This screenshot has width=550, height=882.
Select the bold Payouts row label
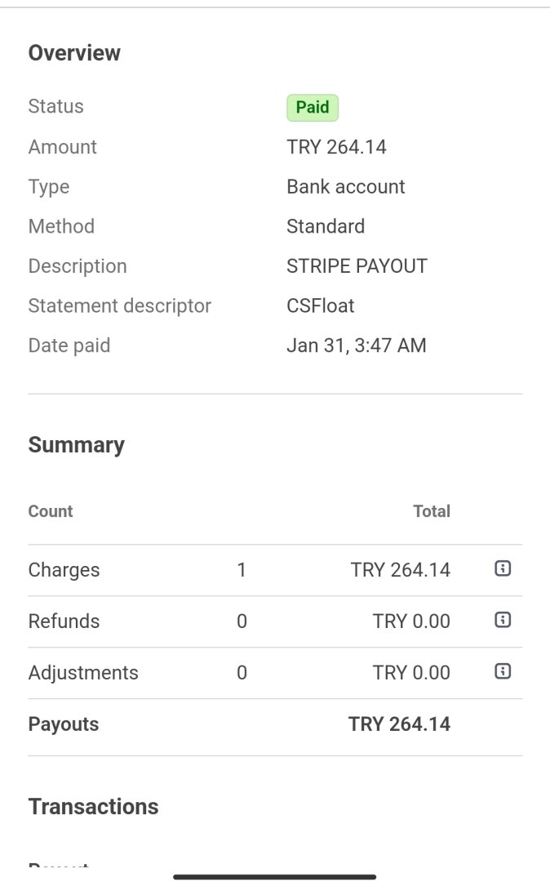[x=64, y=724]
